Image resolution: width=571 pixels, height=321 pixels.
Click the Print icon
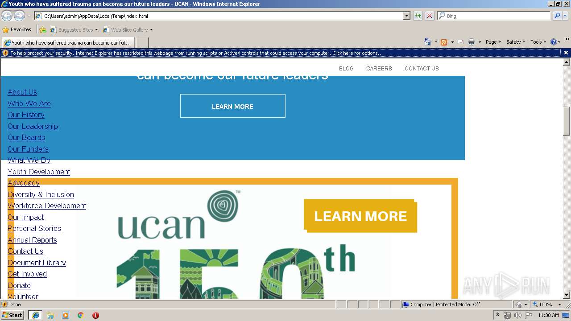[x=472, y=42]
